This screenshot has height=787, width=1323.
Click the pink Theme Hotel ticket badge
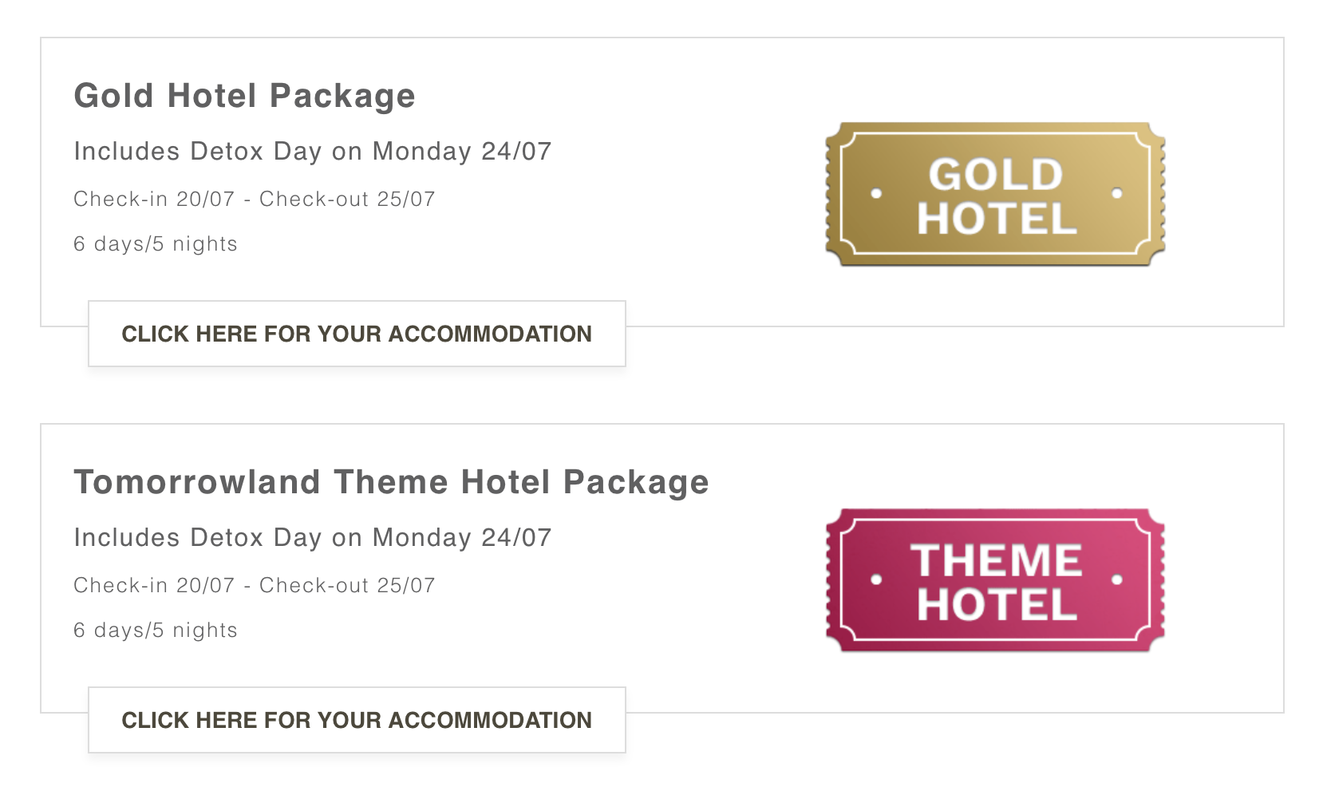pyautogui.click(x=995, y=580)
